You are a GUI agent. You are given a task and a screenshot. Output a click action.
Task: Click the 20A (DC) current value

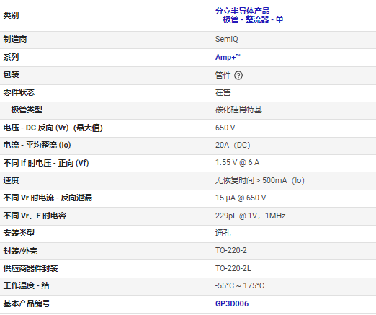point(233,145)
